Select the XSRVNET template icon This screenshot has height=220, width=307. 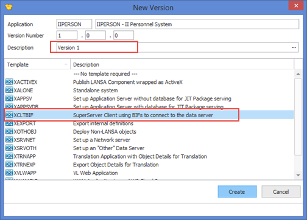9,140
